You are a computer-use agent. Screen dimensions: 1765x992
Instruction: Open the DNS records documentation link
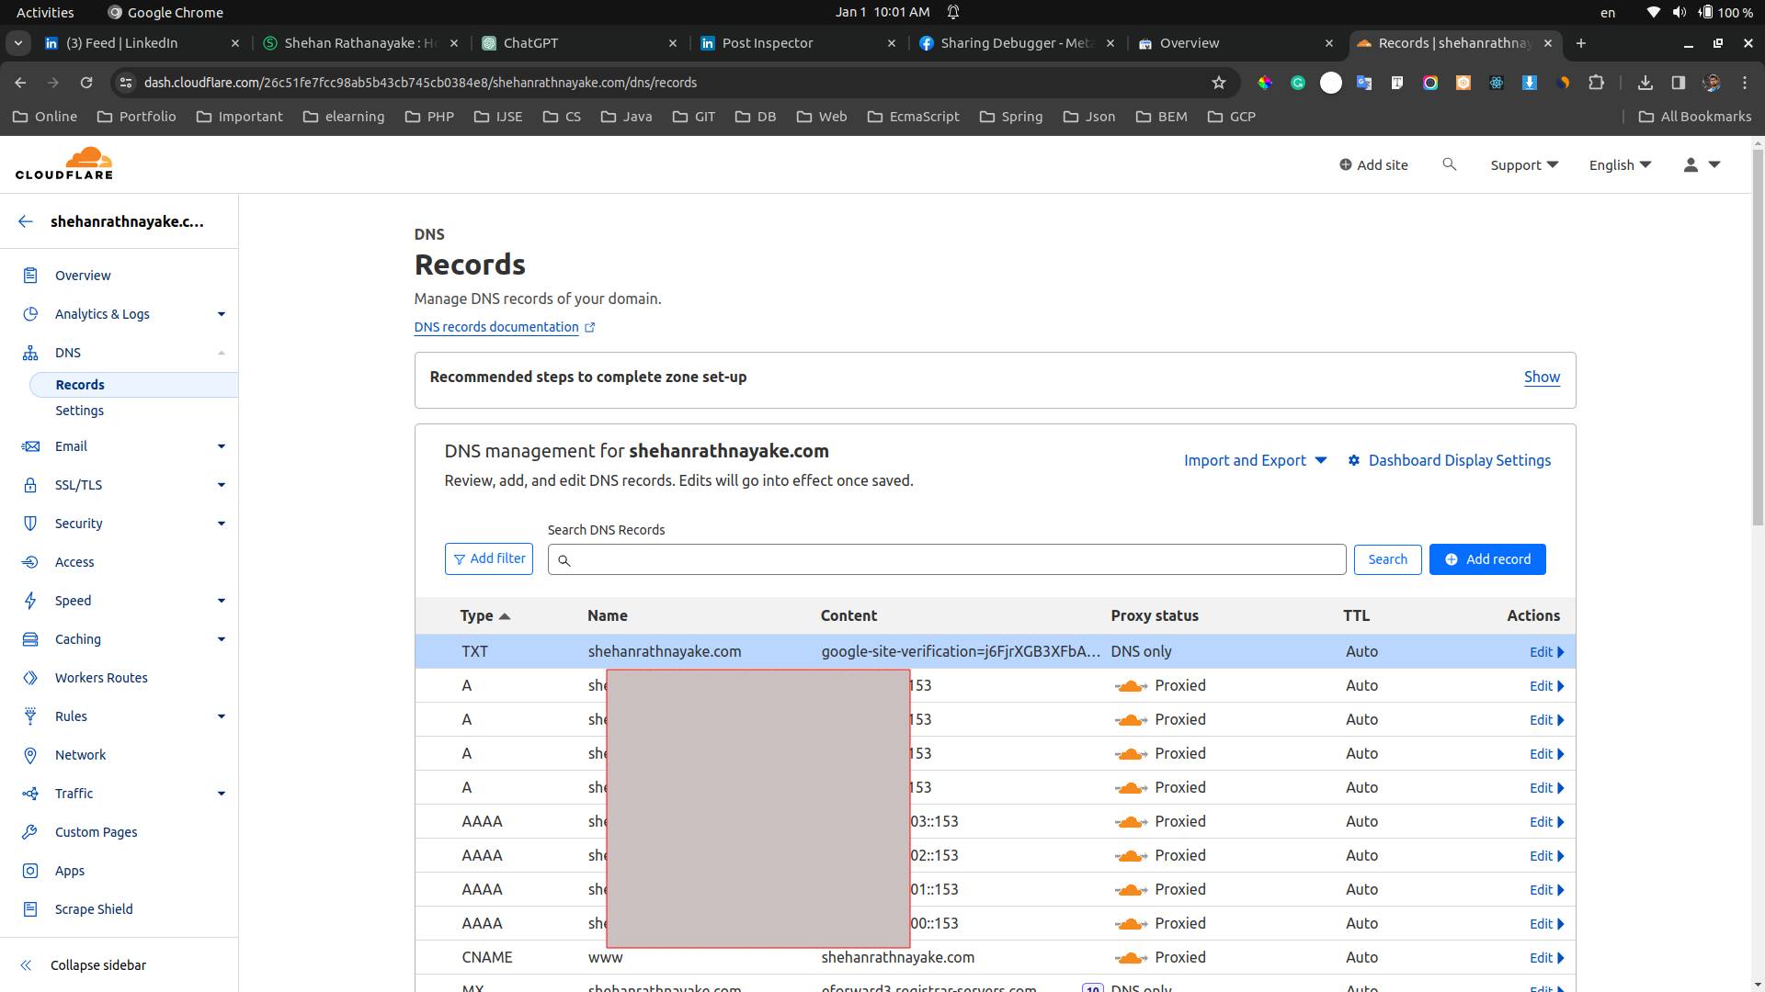tap(496, 327)
